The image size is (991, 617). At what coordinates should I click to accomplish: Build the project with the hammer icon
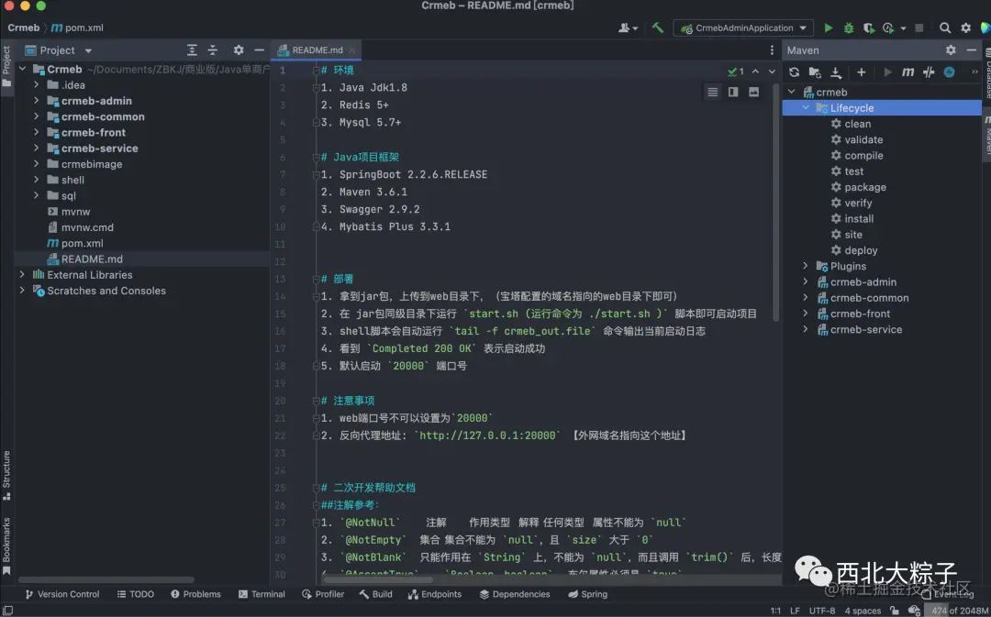point(658,28)
